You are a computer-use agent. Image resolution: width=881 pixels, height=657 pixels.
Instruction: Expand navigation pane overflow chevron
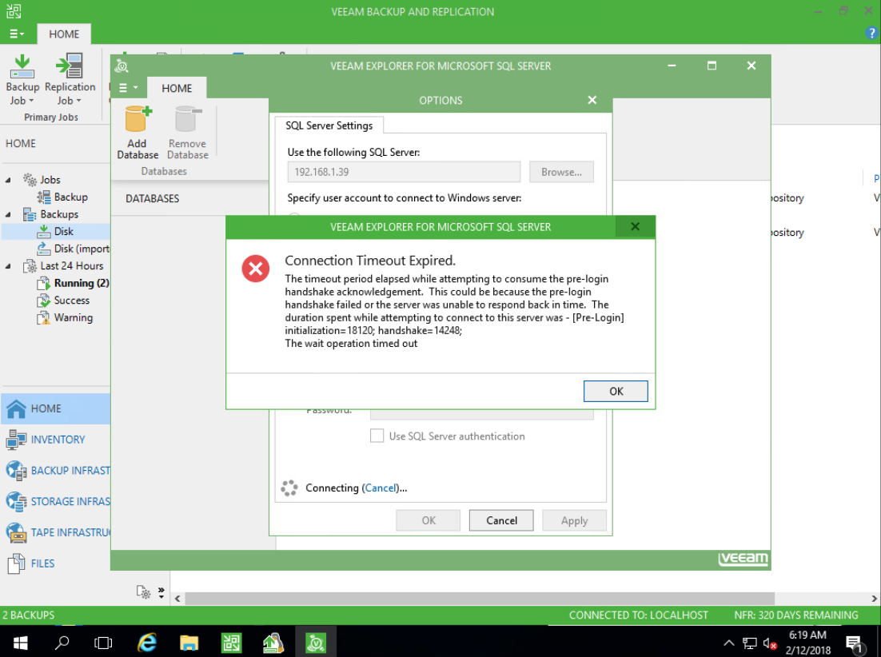[161, 592]
